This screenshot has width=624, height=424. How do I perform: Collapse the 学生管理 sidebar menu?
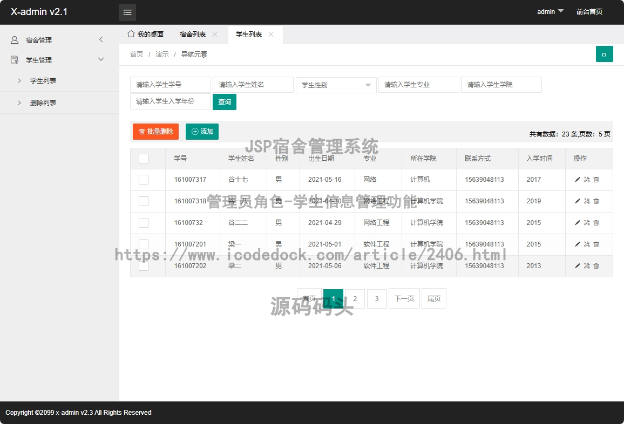[59, 60]
